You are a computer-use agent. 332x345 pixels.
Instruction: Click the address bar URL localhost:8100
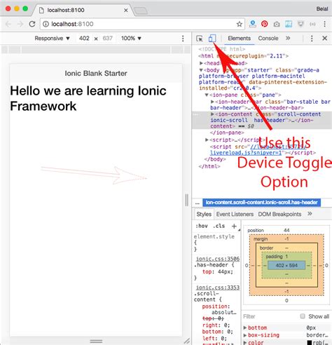72,24
